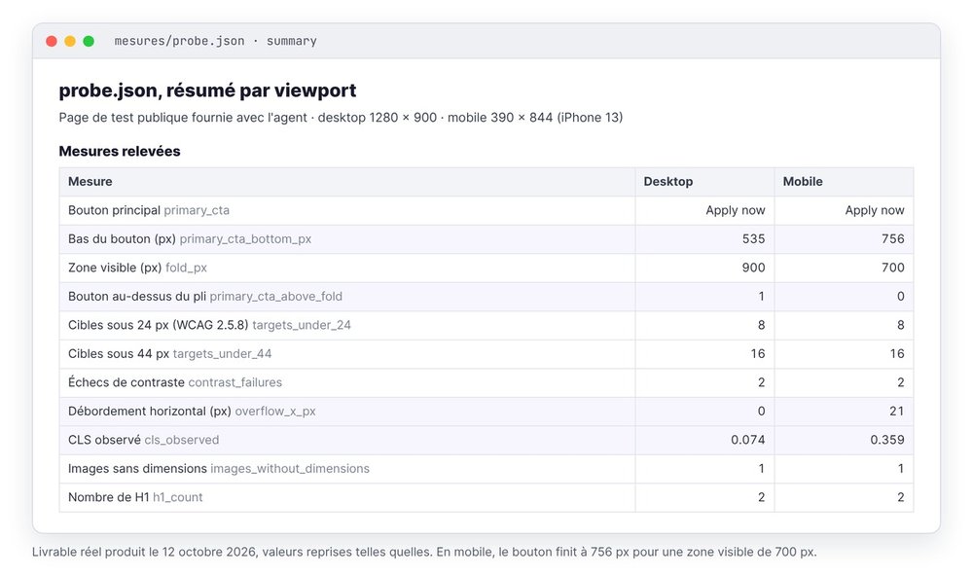Click the Bouton au-dessus du pli row label
973x575 pixels.
click(205, 297)
